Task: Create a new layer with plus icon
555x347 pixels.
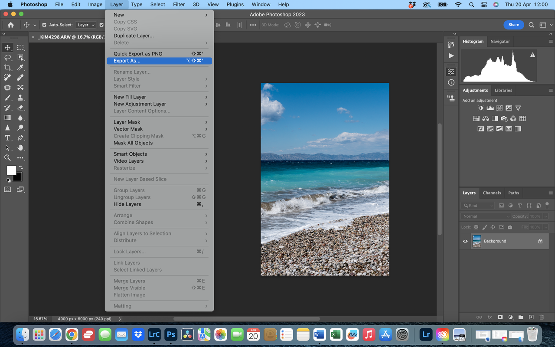Action: [531, 317]
